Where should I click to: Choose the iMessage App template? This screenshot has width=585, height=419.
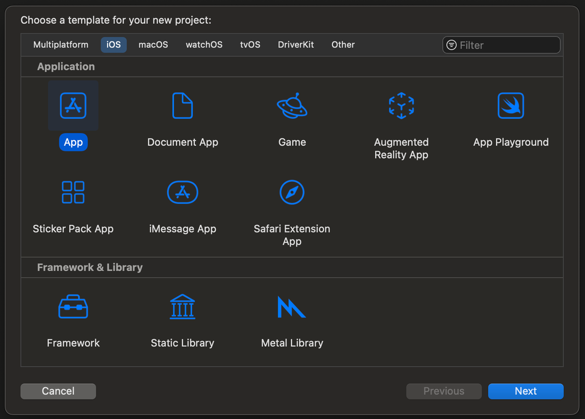pos(183,192)
